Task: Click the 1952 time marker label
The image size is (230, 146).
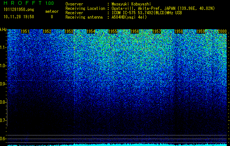Action: click(47, 31)
